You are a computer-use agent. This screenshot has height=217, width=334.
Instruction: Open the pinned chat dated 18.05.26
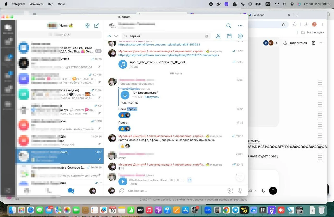click(60, 140)
